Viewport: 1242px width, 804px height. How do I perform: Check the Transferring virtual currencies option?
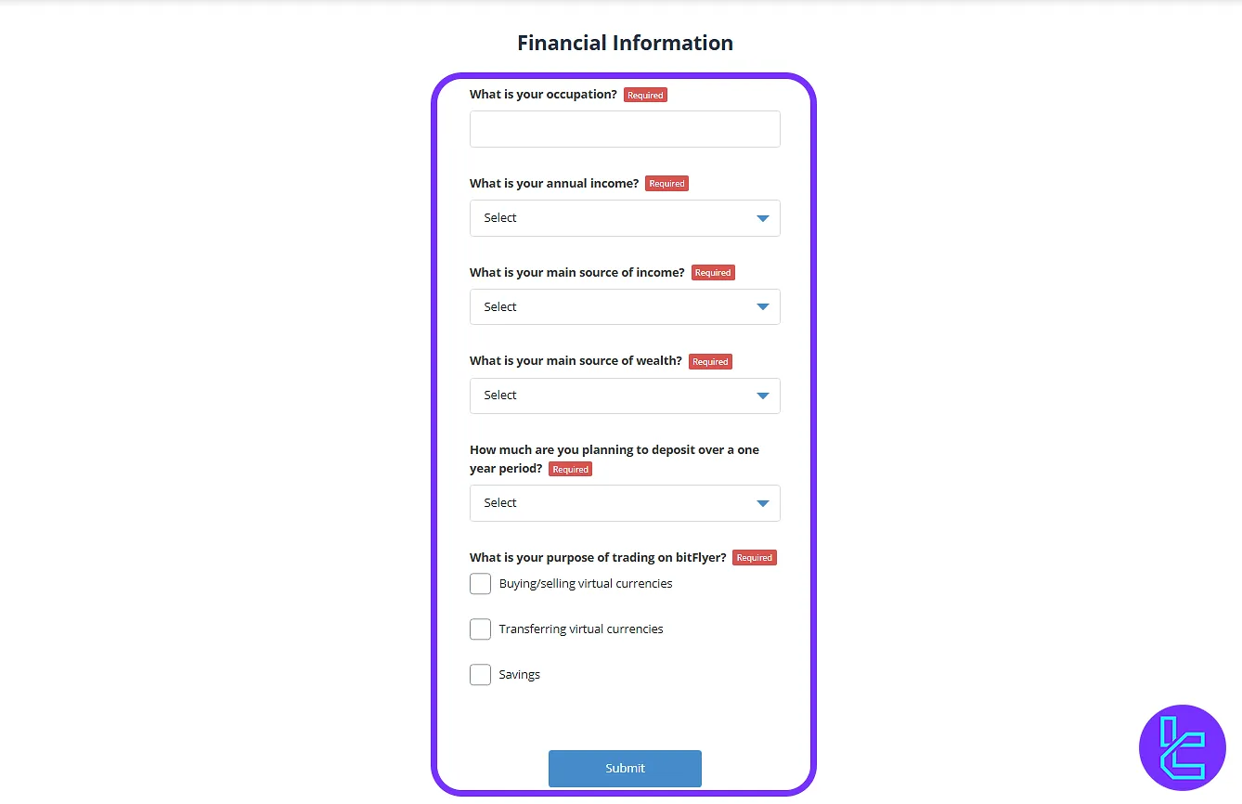[480, 629]
